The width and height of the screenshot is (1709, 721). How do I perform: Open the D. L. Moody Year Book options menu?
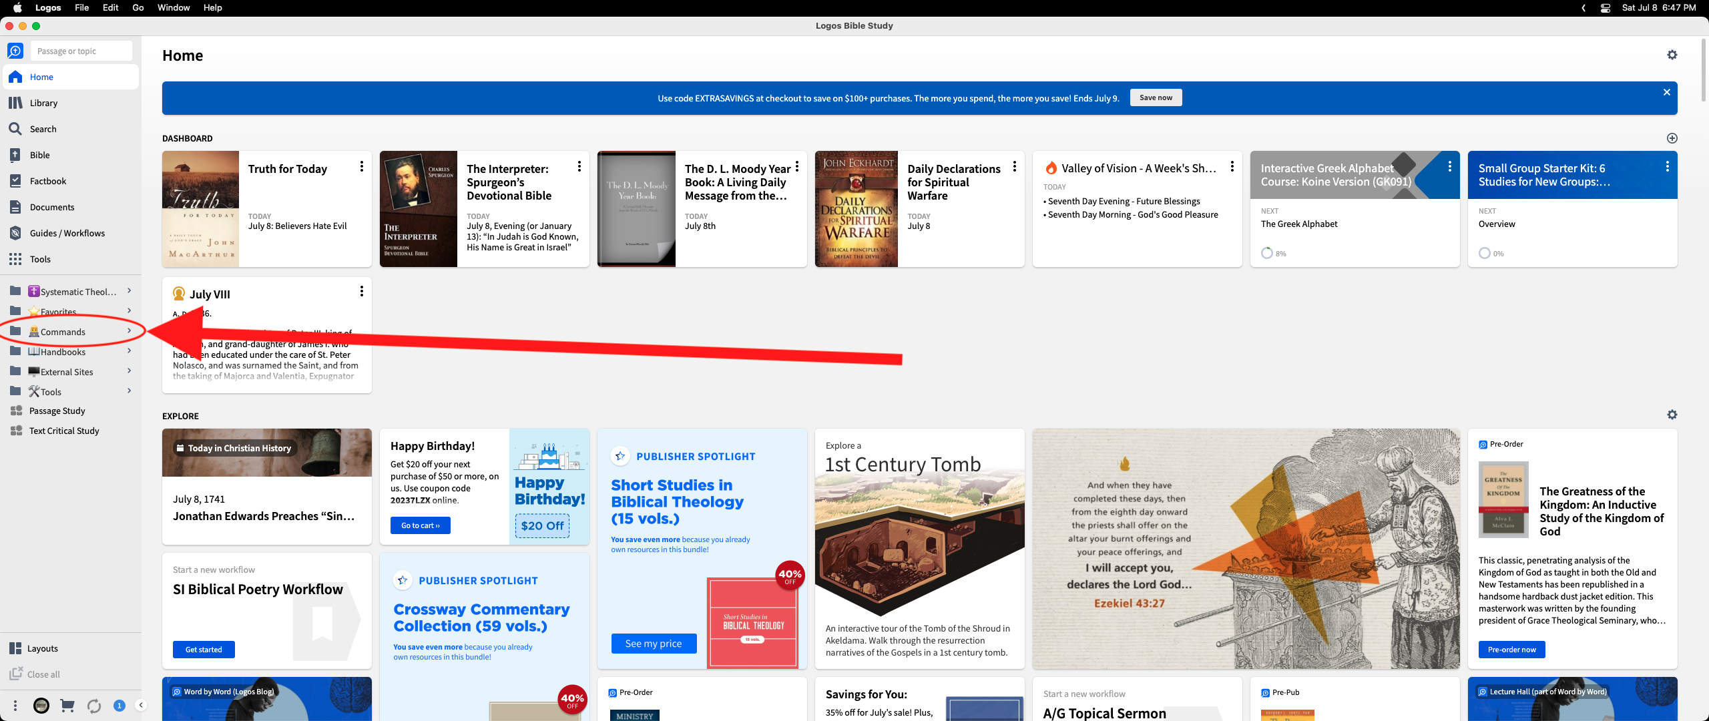click(797, 166)
